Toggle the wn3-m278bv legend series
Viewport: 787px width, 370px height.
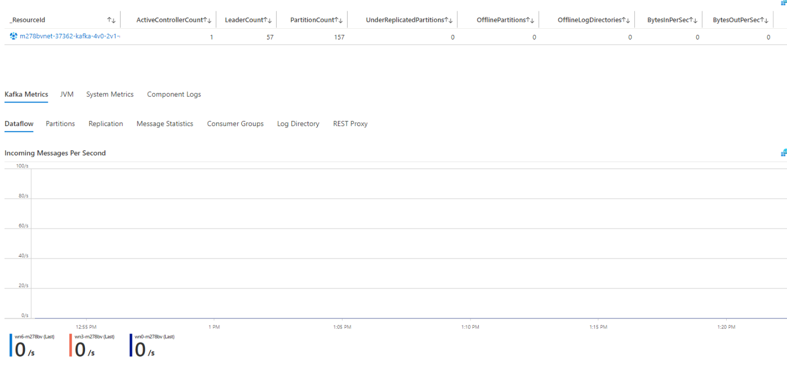click(94, 336)
